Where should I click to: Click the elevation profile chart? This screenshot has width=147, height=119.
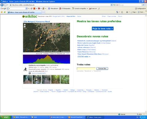point(46,59)
